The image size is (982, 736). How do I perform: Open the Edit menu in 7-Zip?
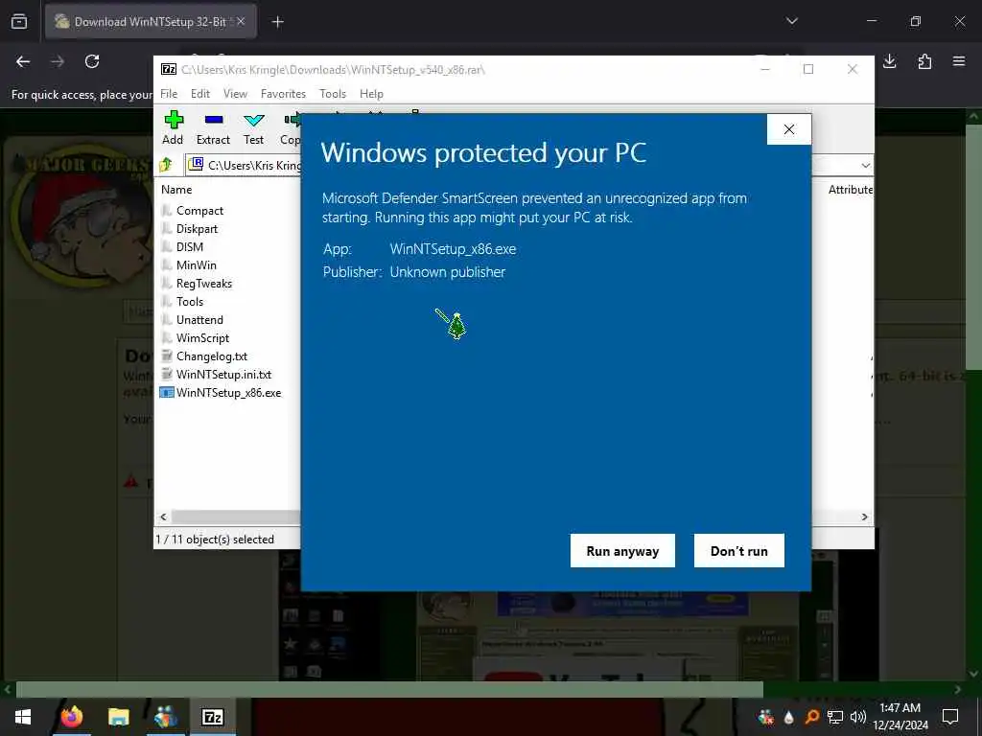[x=200, y=94]
